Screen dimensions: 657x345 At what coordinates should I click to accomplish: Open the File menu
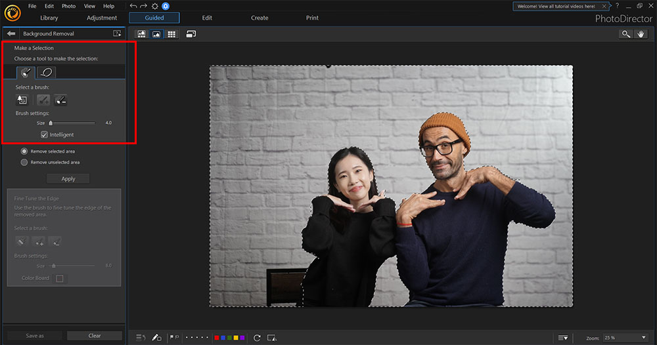tap(32, 6)
